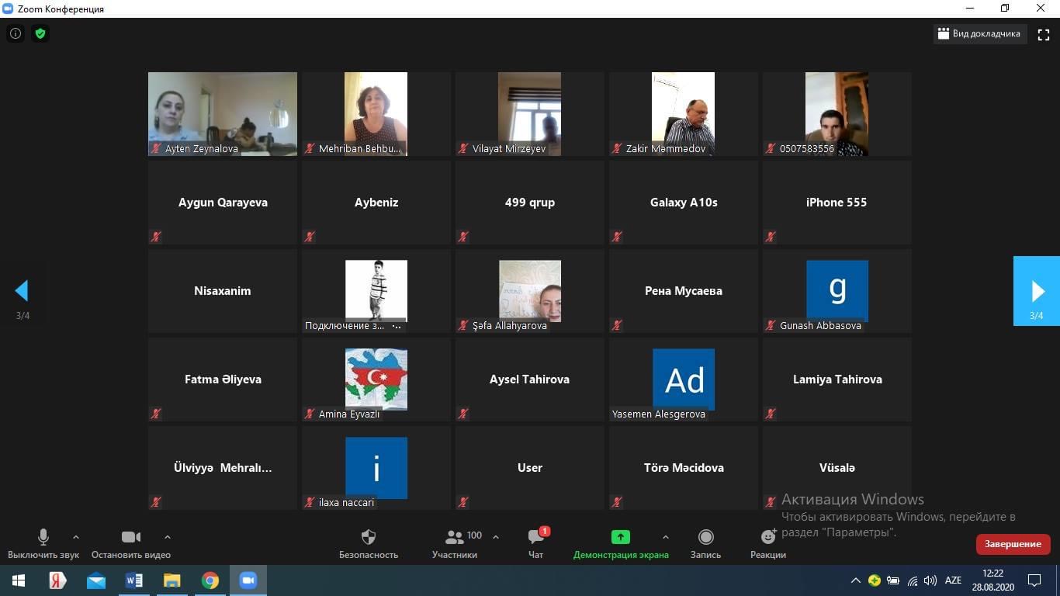The width and height of the screenshot is (1060, 596).
Task: Open Chrome from taskbar
Action: click(x=210, y=580)
